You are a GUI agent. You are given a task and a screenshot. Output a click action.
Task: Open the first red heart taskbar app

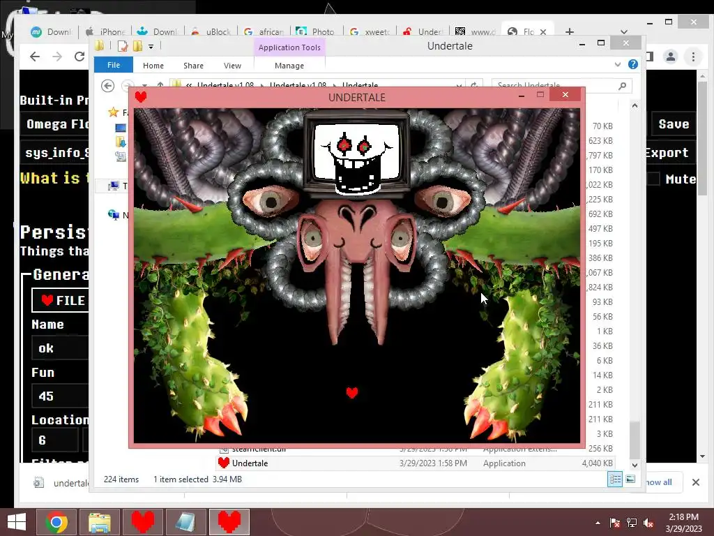click(x=143, y=522)
